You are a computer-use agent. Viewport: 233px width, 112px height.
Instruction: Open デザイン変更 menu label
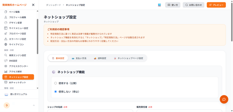[15, 23]
